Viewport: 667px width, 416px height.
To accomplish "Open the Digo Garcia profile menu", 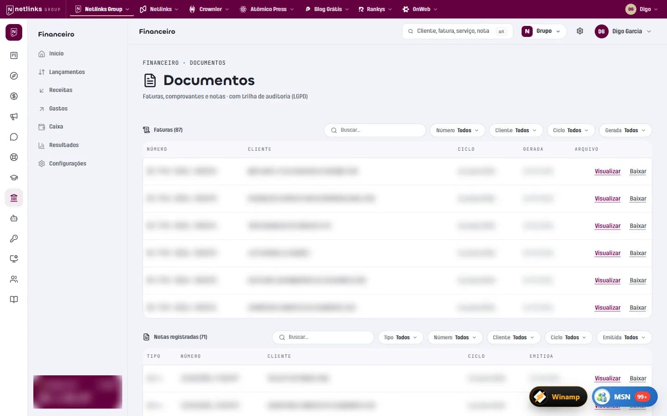I will click(x=623, y=31).
